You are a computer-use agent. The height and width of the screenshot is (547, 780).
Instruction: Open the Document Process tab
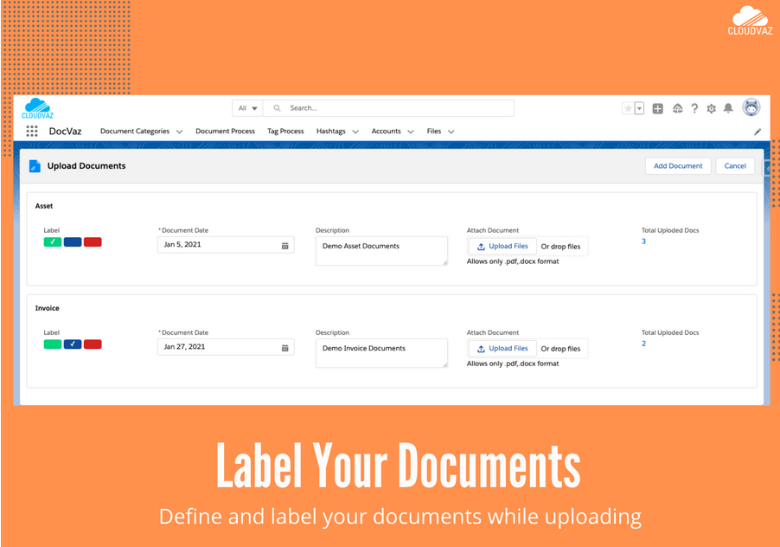click(225, 132)
